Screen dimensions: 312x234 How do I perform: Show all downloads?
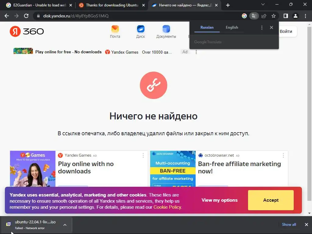[289, 225]
